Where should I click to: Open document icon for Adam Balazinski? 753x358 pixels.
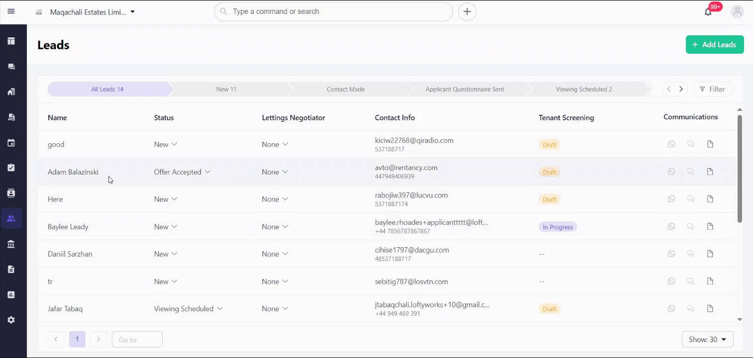[x=710, y=172]
